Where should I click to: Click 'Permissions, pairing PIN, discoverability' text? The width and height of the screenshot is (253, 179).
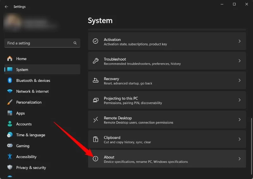133,103
